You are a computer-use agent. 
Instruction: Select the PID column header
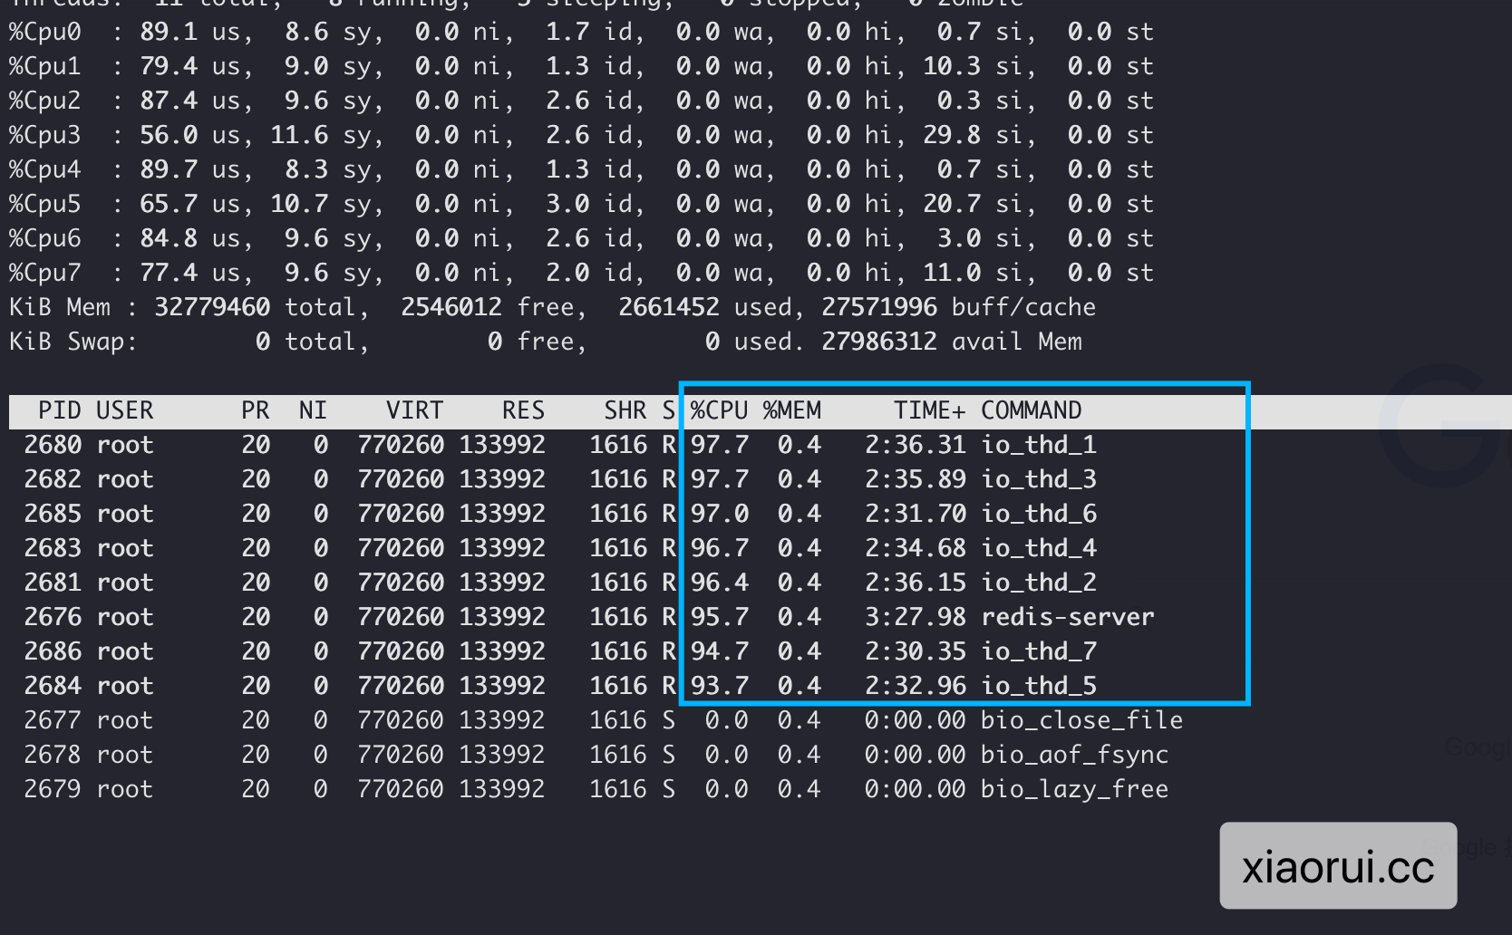pyautogui.click(x=58, y=410)
